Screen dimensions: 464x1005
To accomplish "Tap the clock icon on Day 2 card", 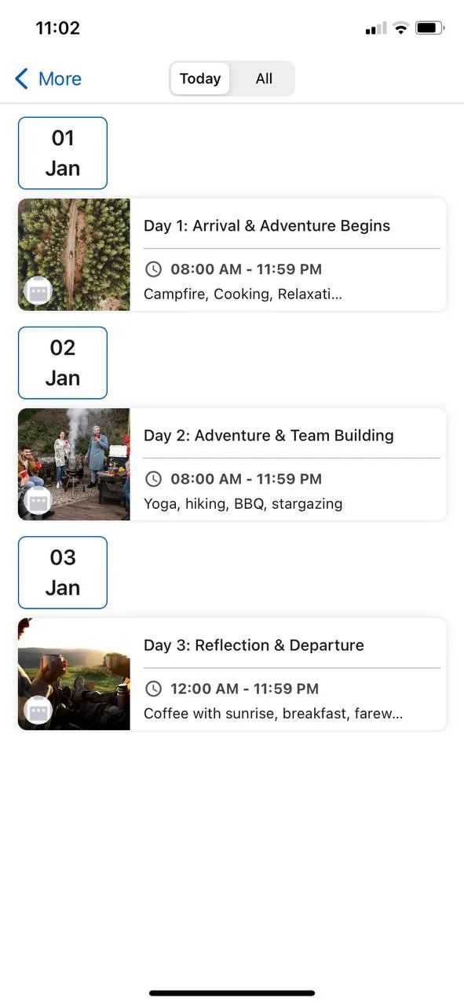I will 154,479.
